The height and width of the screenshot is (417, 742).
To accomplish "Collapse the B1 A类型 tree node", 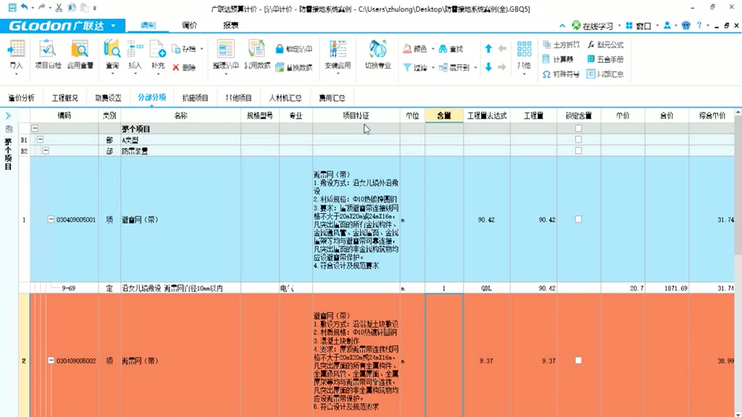I will [x=40, y=140].
